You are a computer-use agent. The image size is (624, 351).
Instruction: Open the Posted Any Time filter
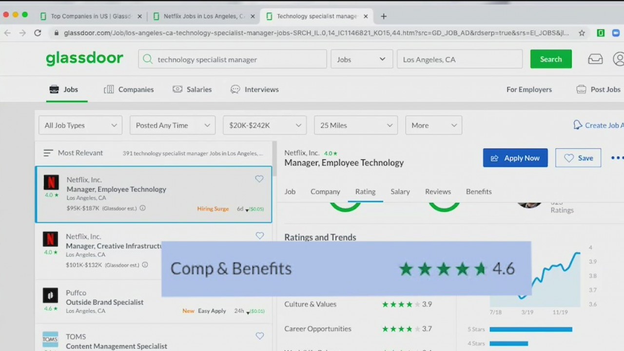[173, 125]
